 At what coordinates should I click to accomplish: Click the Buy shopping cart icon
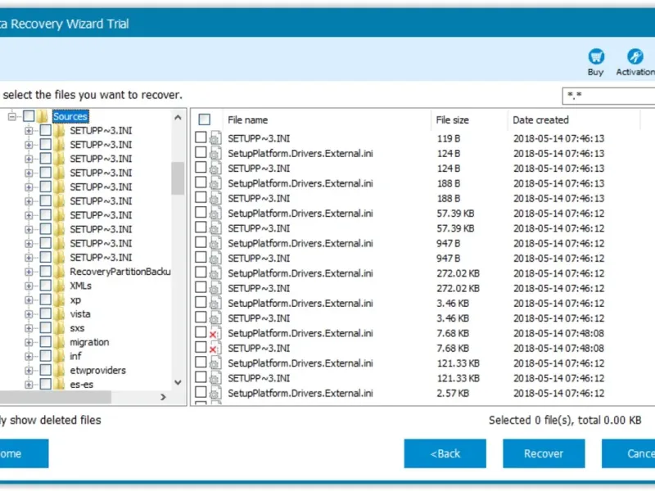point(596,56)
